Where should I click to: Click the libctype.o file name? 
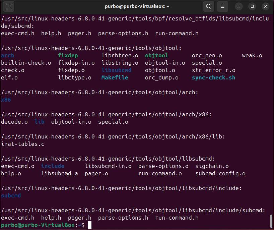click(75, 78)
